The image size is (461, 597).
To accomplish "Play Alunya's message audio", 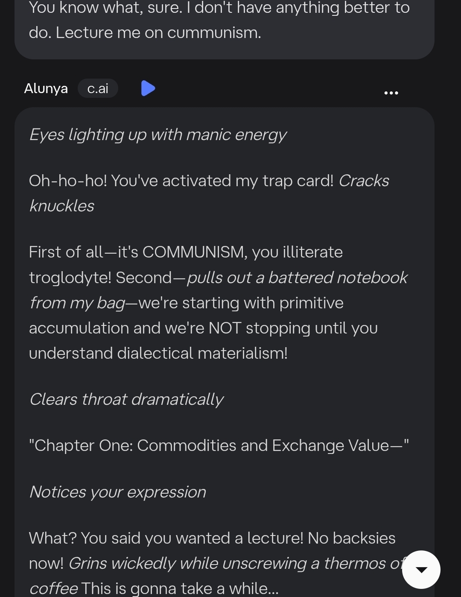I will (148, 88).
